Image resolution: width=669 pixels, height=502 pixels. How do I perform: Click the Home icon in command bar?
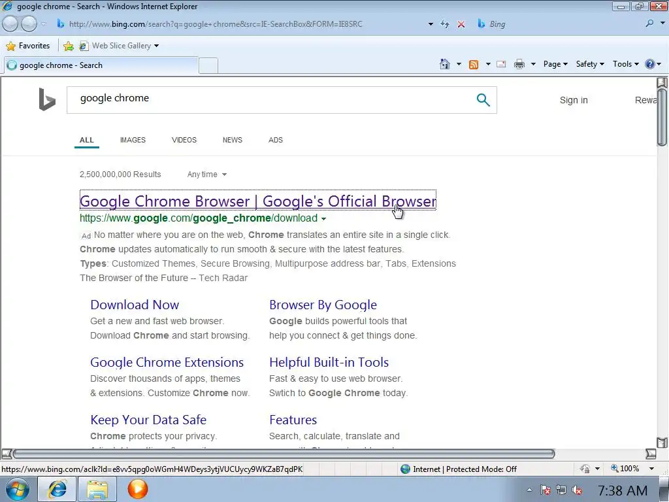click(444, 64)
